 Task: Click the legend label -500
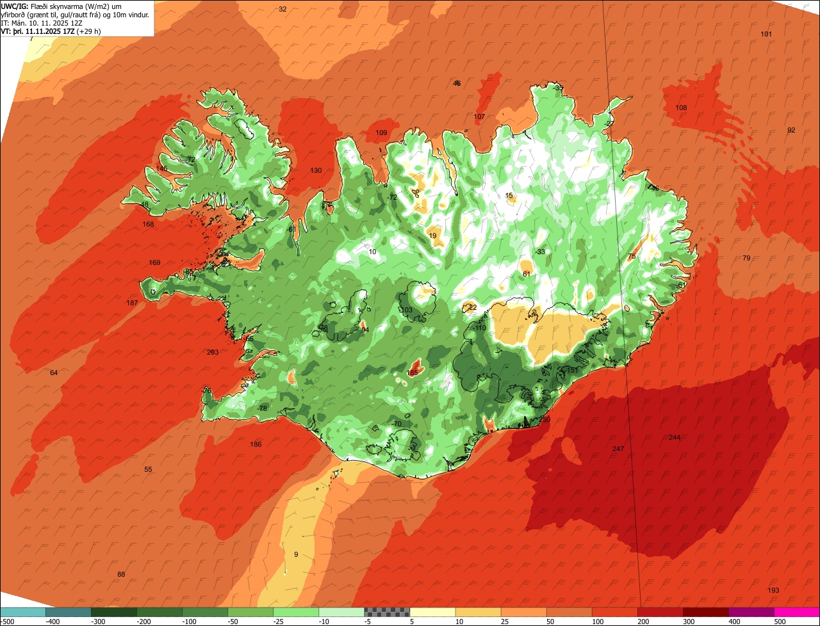tap(7, 621)
